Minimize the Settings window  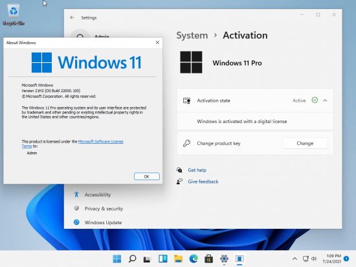tap(302, 14)
